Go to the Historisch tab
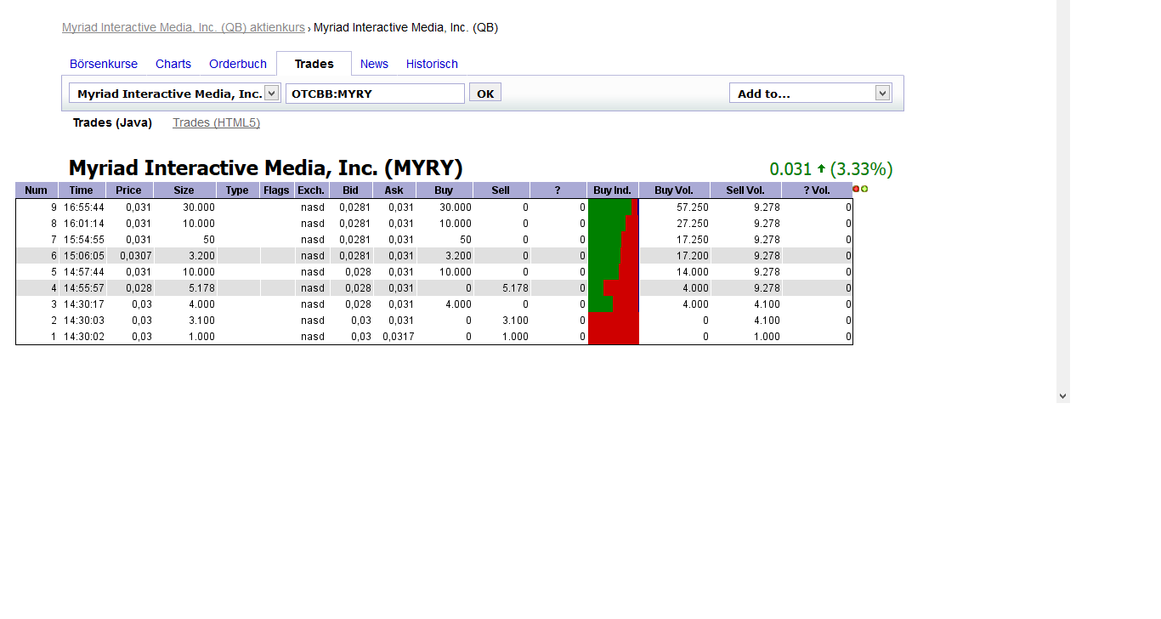The height and width of the screenshot is (619, 1161). (x=432, y=64)
